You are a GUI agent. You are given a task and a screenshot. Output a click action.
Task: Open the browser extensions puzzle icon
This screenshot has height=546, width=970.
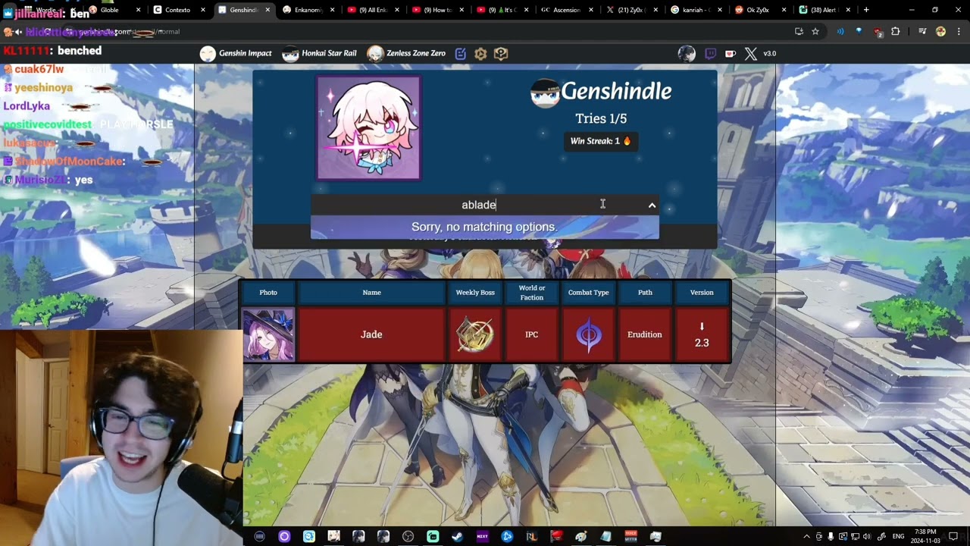[x=896, y=32]
